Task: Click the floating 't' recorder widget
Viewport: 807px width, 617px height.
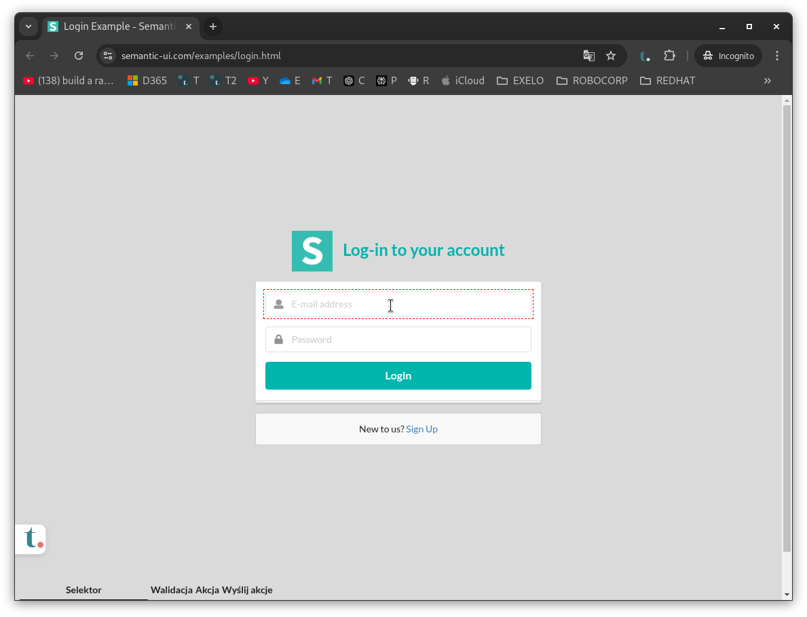Action: (31, 539)
